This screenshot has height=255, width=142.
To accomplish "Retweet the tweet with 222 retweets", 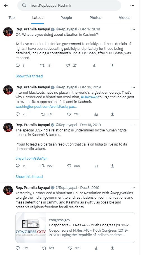I will (42, 166).
